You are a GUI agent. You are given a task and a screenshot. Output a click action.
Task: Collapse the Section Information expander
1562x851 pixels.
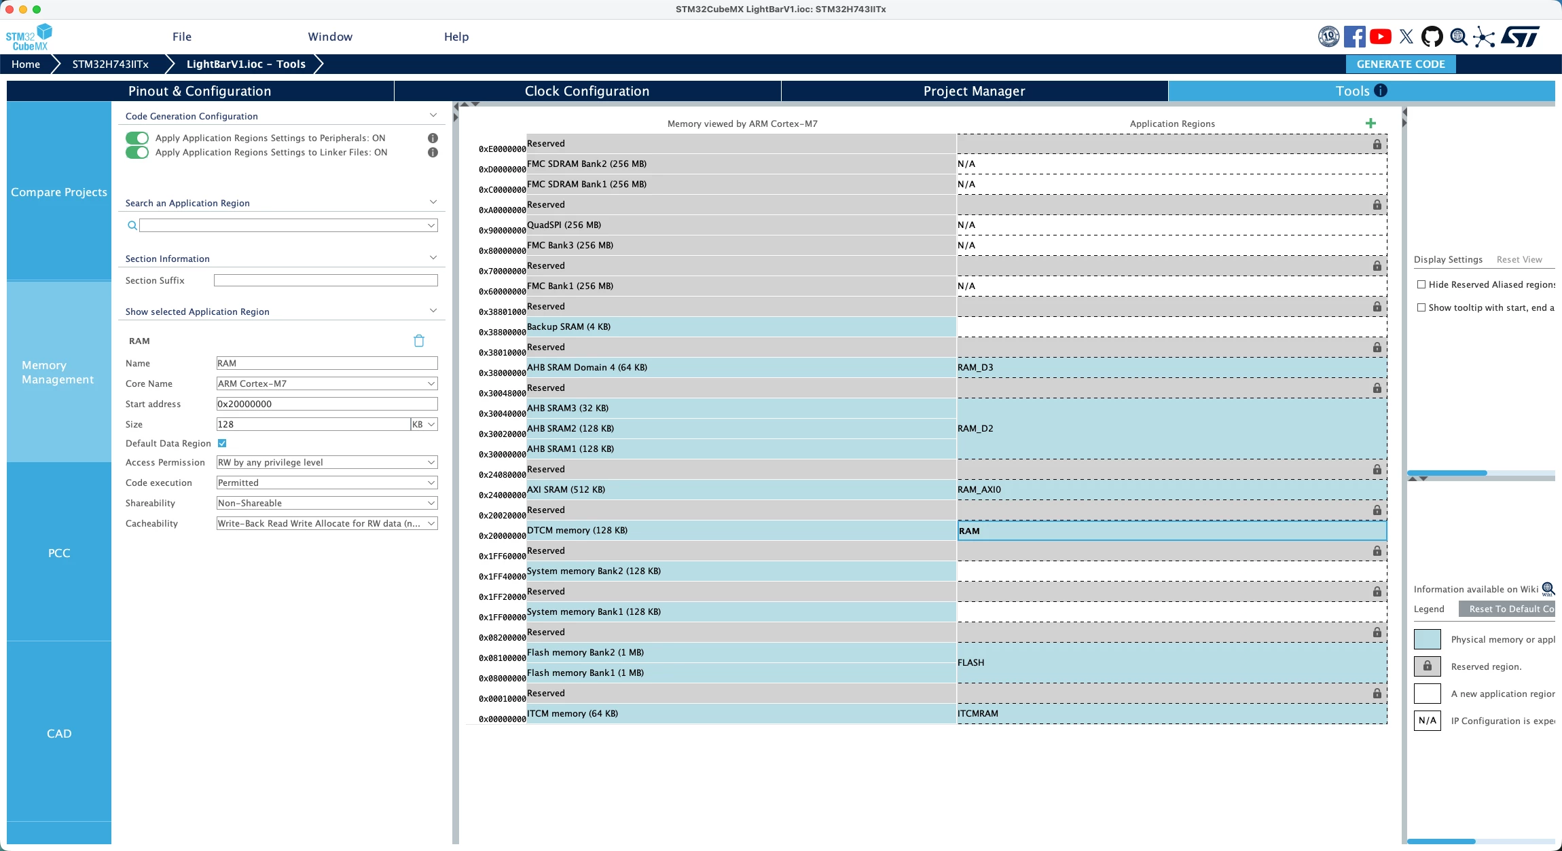[433, 258]
